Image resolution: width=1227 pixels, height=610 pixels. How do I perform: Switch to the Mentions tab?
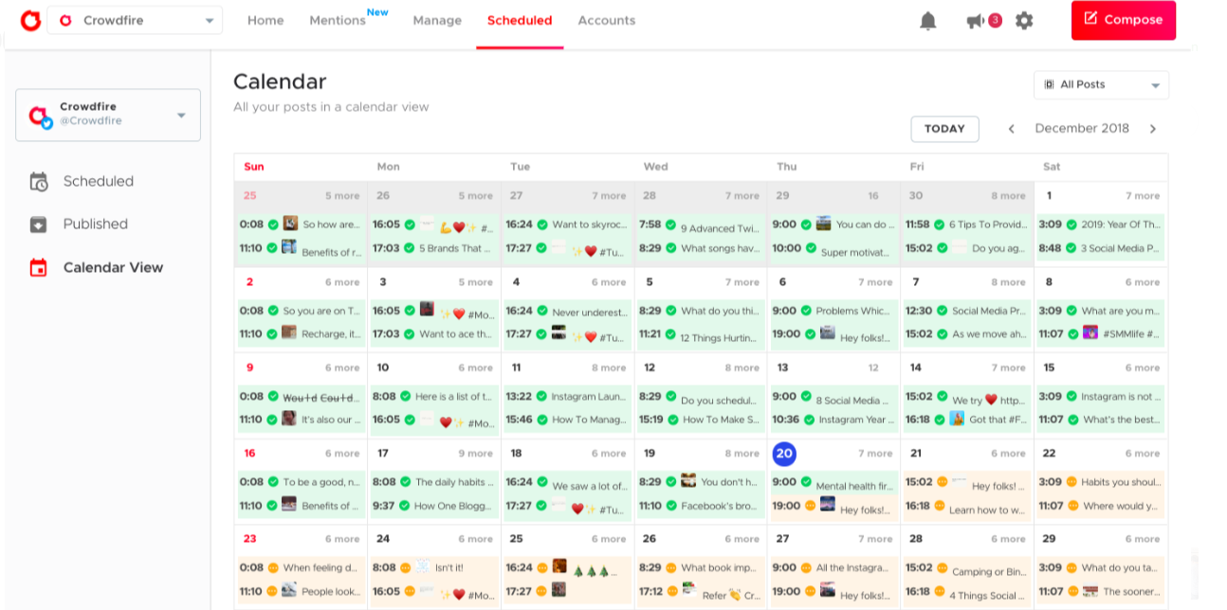[x=338, y=20]
